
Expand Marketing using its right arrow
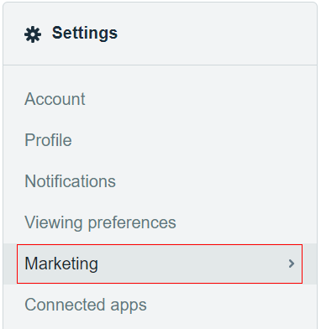(292, 264)
